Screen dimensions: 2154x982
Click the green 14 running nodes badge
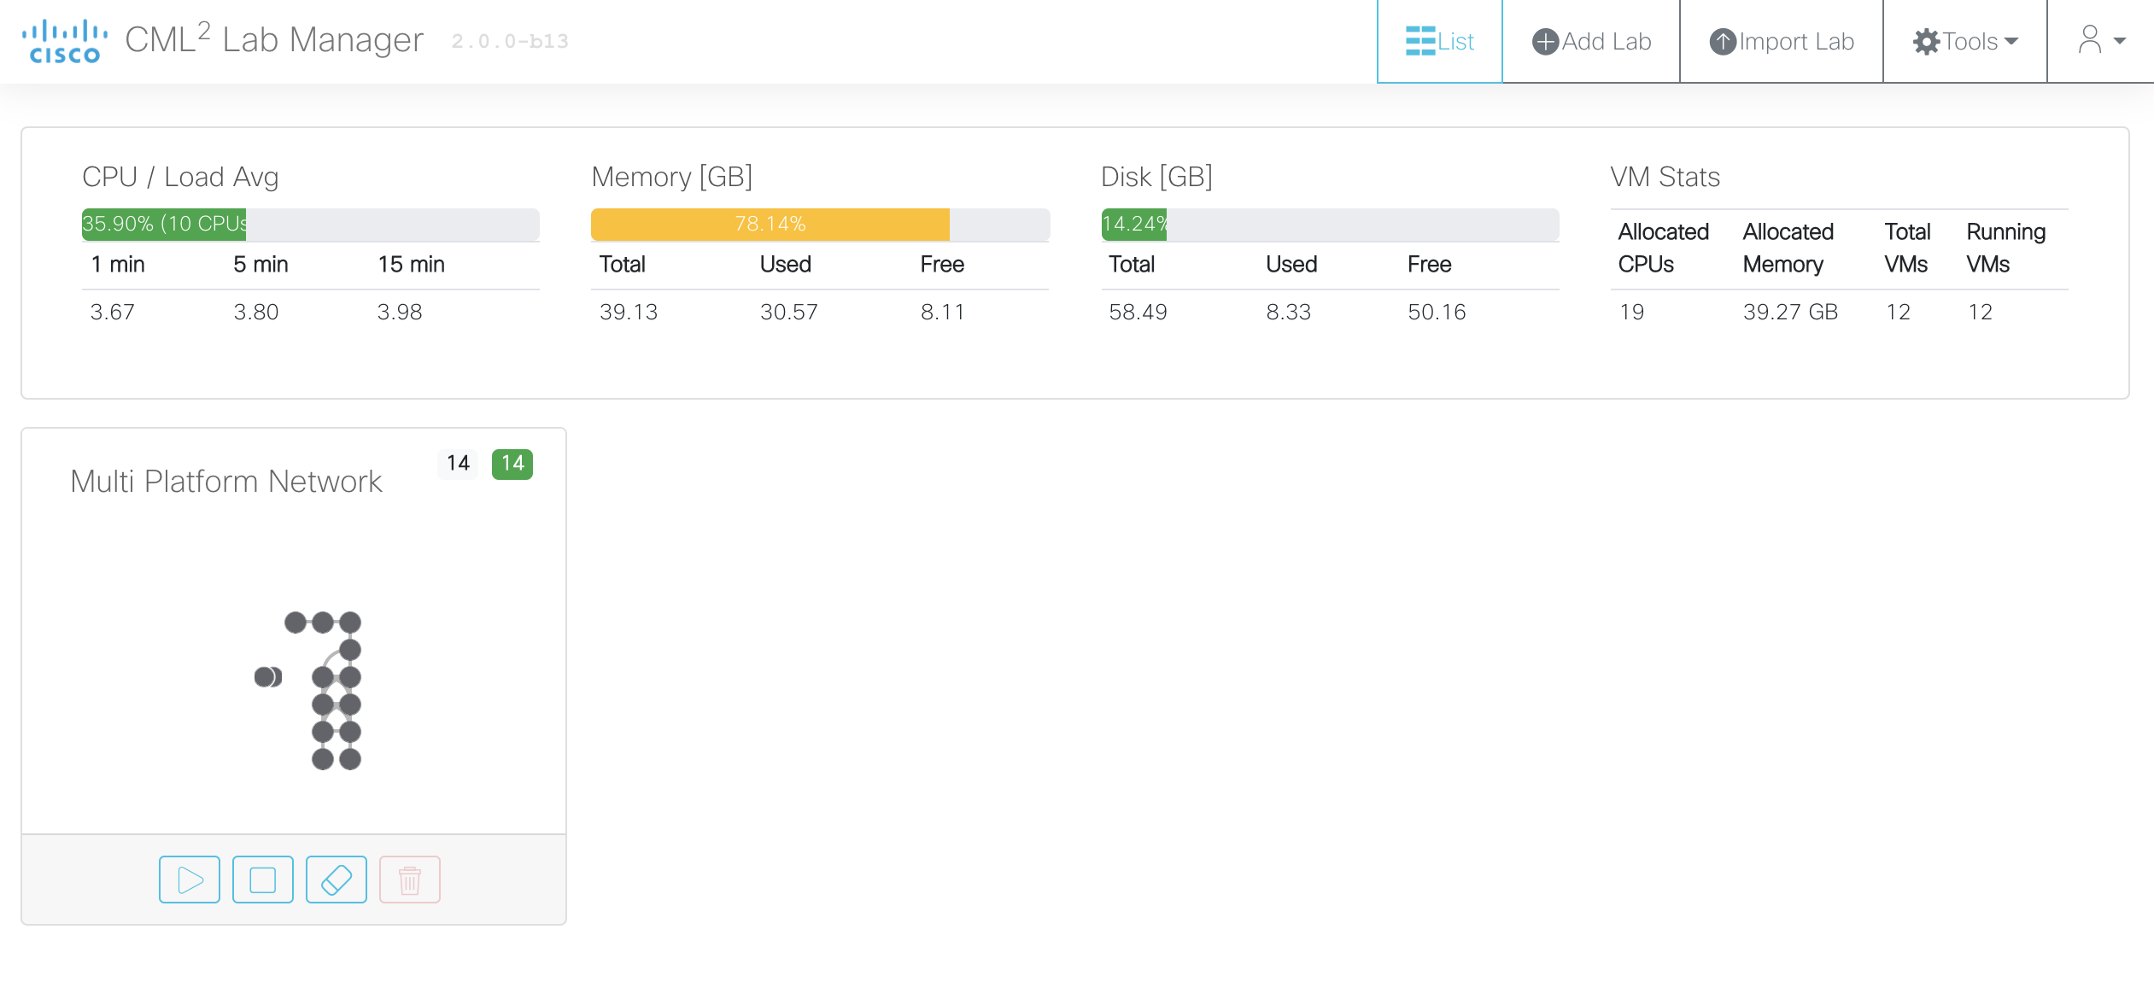pyautogui.click(x=512, y=464)
